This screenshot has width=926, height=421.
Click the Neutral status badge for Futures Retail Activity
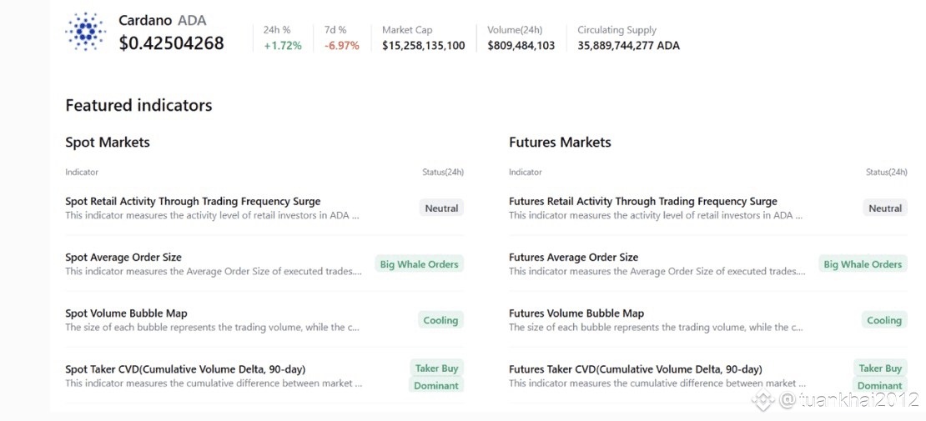[x=885, y=208]
